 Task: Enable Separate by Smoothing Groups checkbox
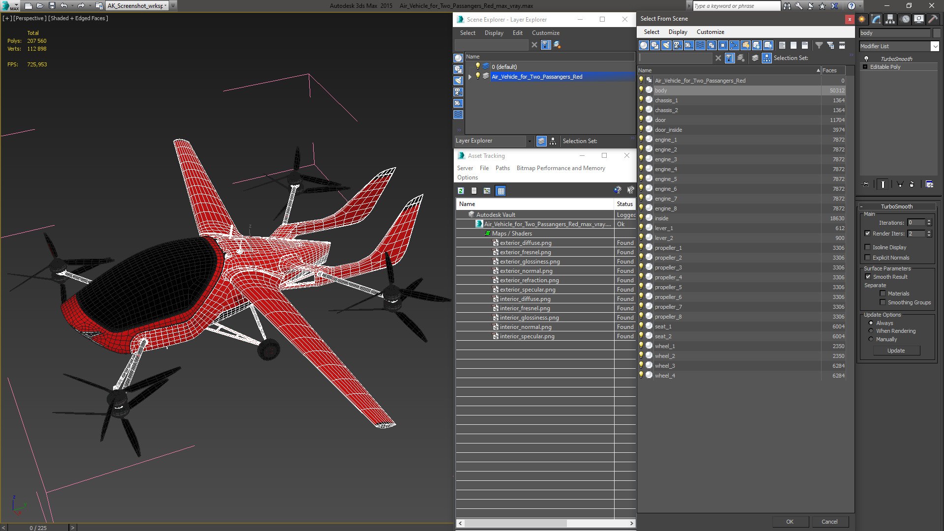click(x=883, y=302)
